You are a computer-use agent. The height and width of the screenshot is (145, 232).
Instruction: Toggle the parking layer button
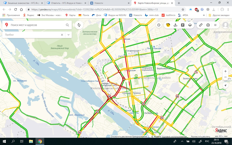(x=183, y=25)
